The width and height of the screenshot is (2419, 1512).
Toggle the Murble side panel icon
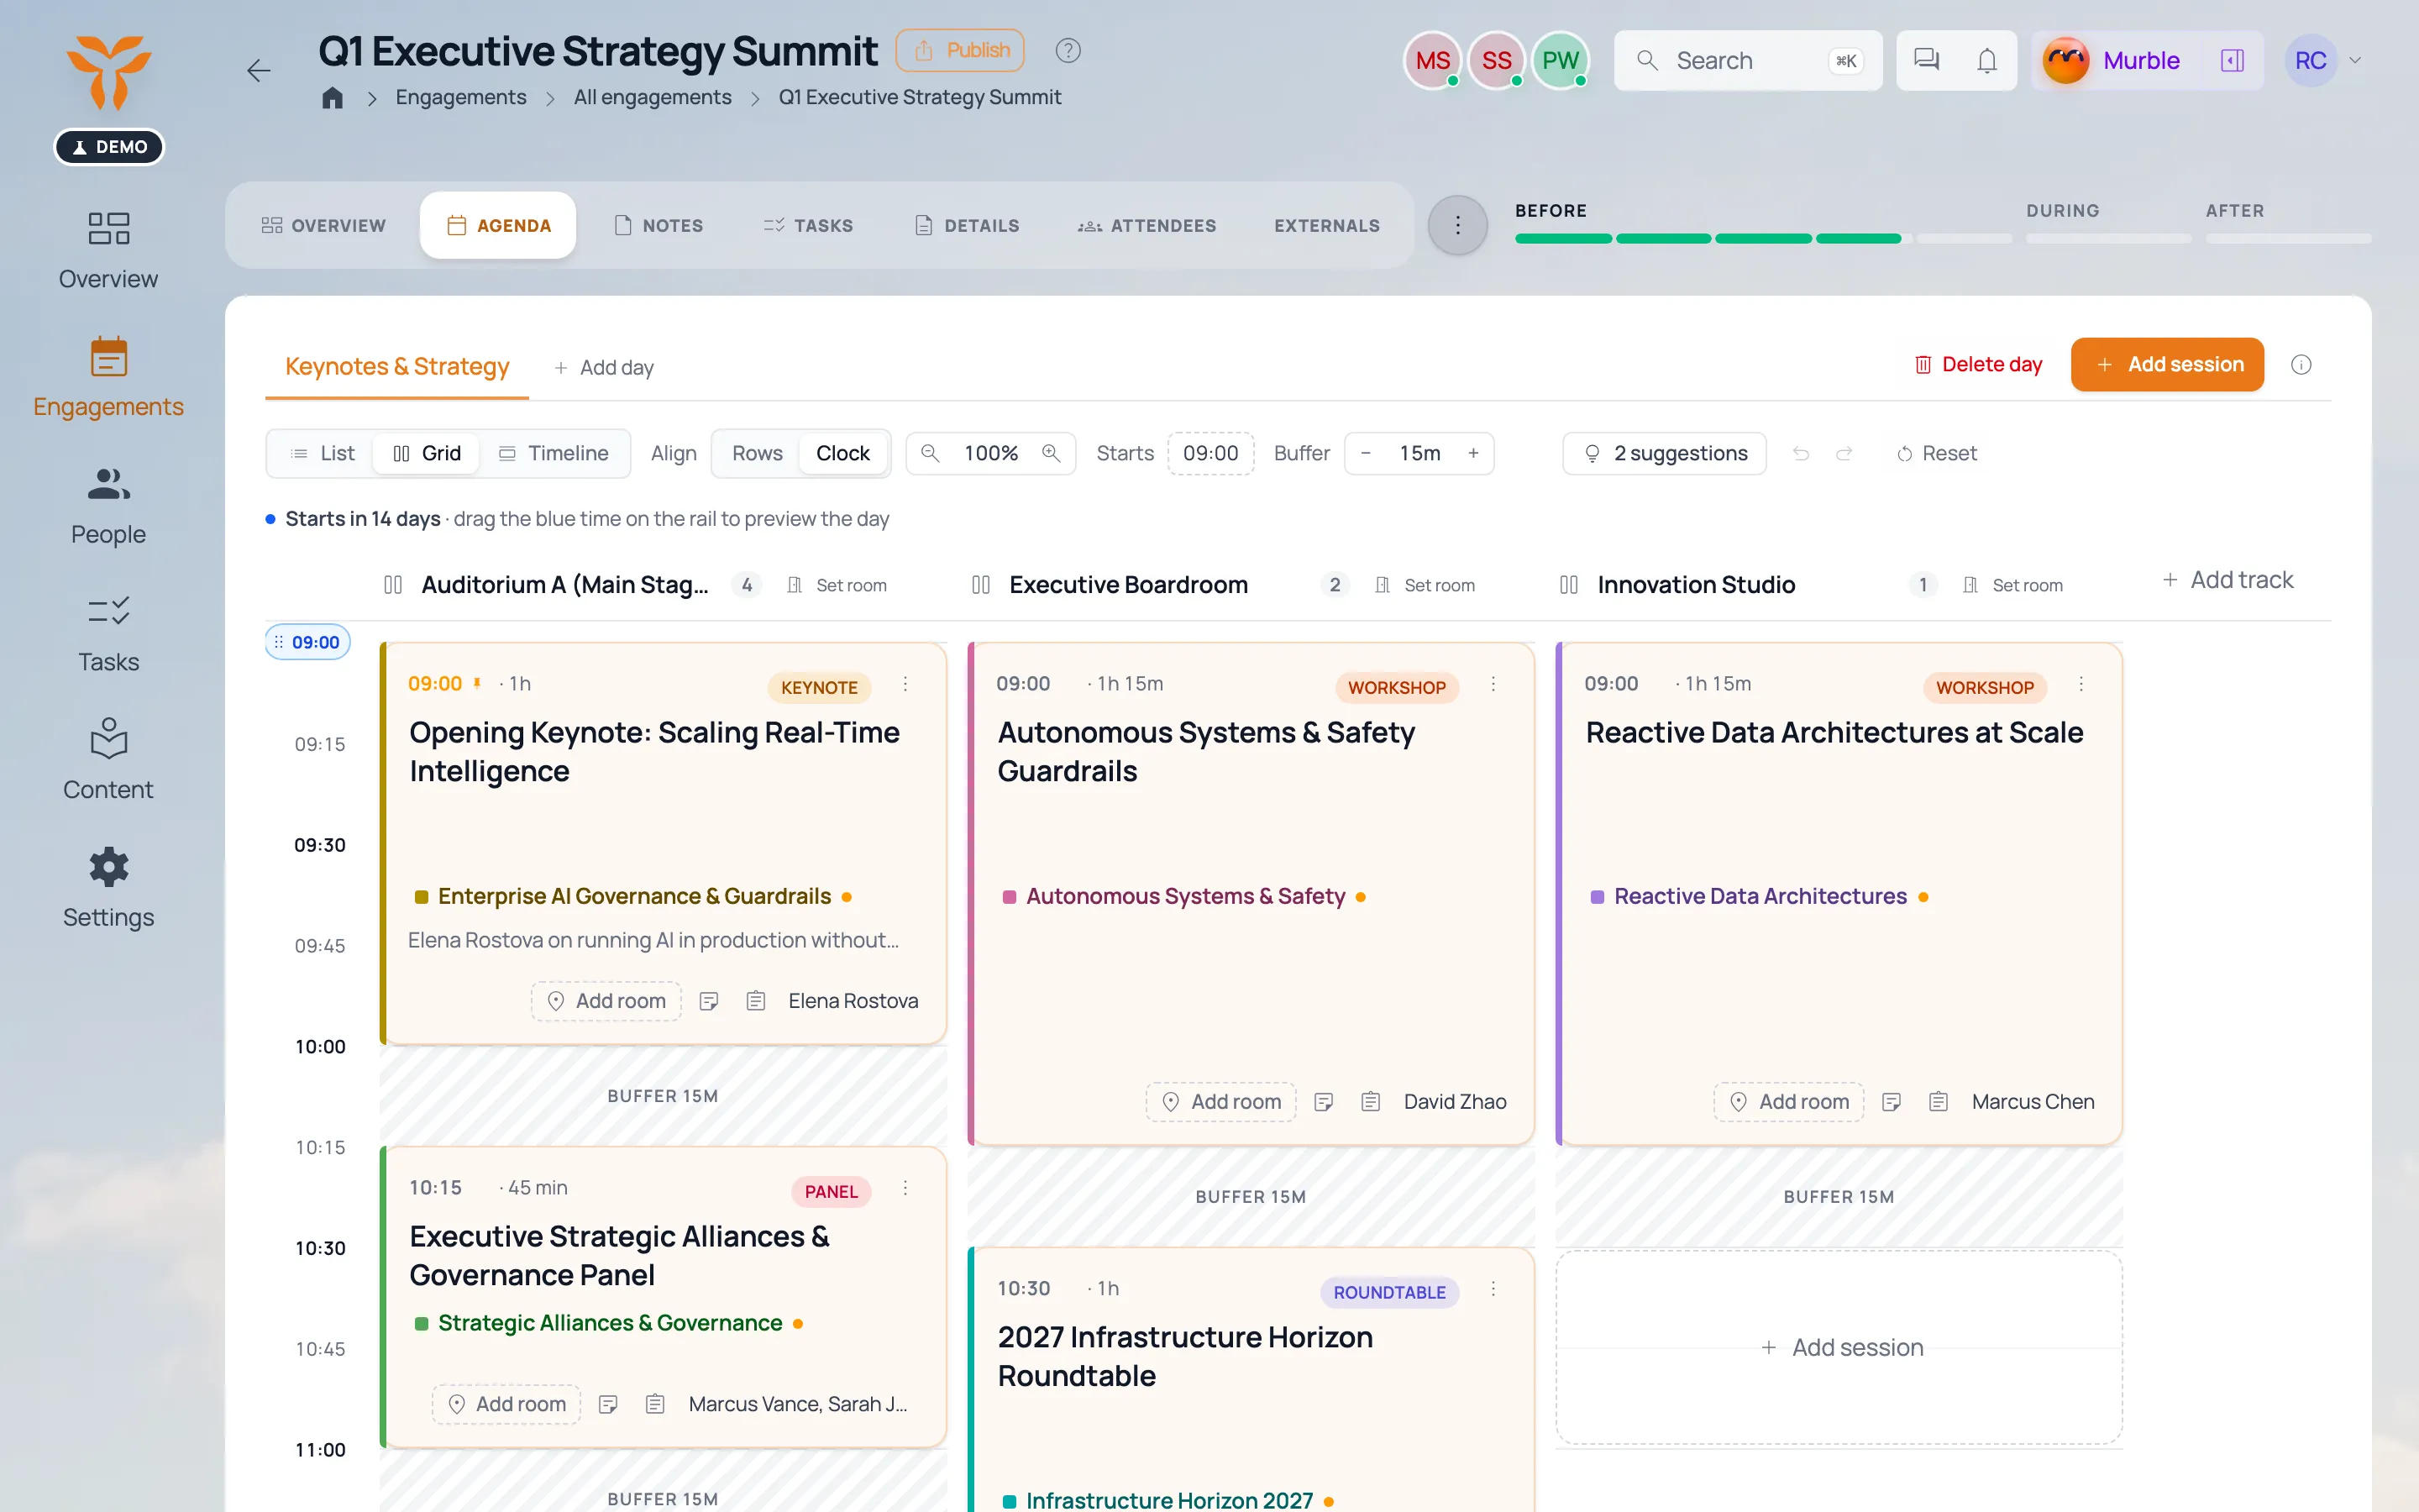(x=2232, y=60)
